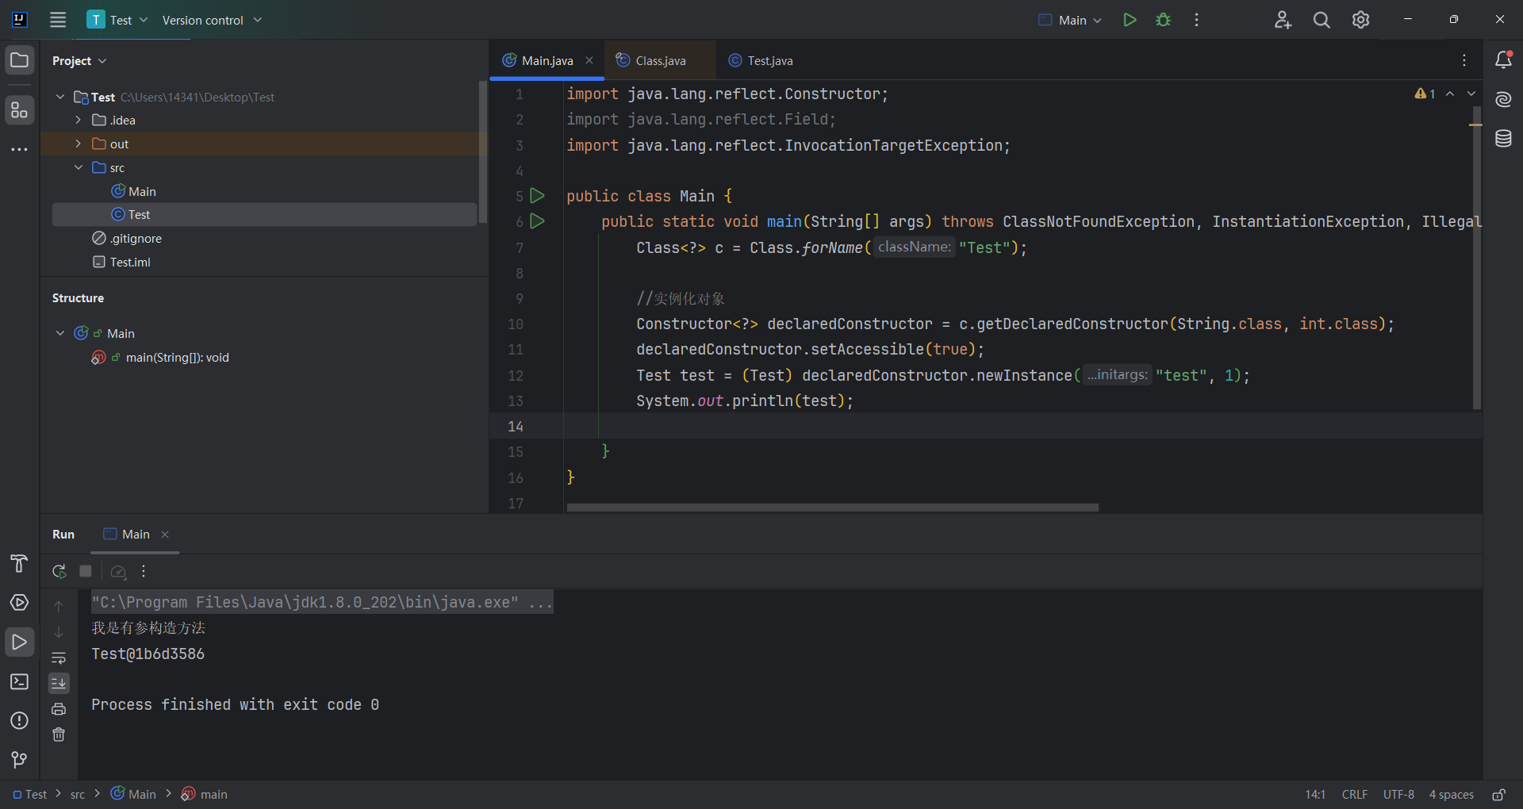
Task: Open the Problems tool window
Action: 20,720
